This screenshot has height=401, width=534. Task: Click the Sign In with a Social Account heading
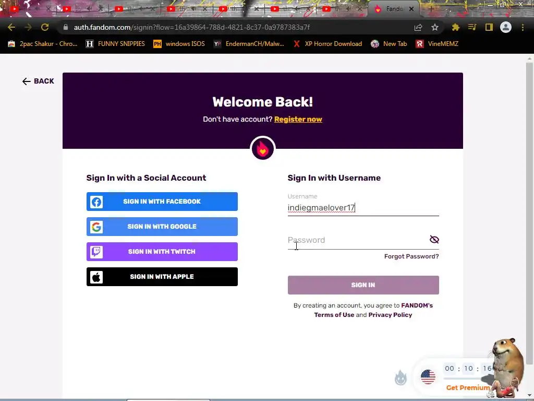point(146,178)
